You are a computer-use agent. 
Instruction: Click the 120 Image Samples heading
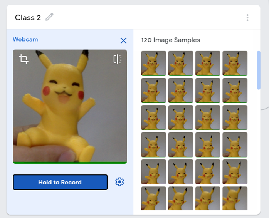(170, 40)
